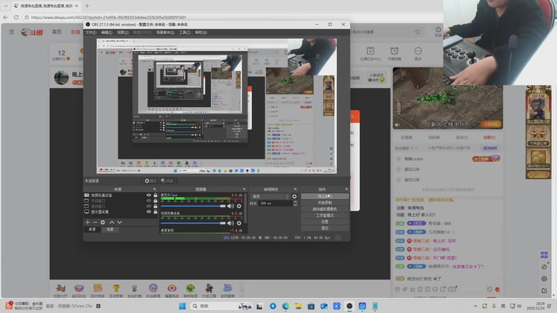Open OBS 场景集合(S) menu

click(165, 32)
